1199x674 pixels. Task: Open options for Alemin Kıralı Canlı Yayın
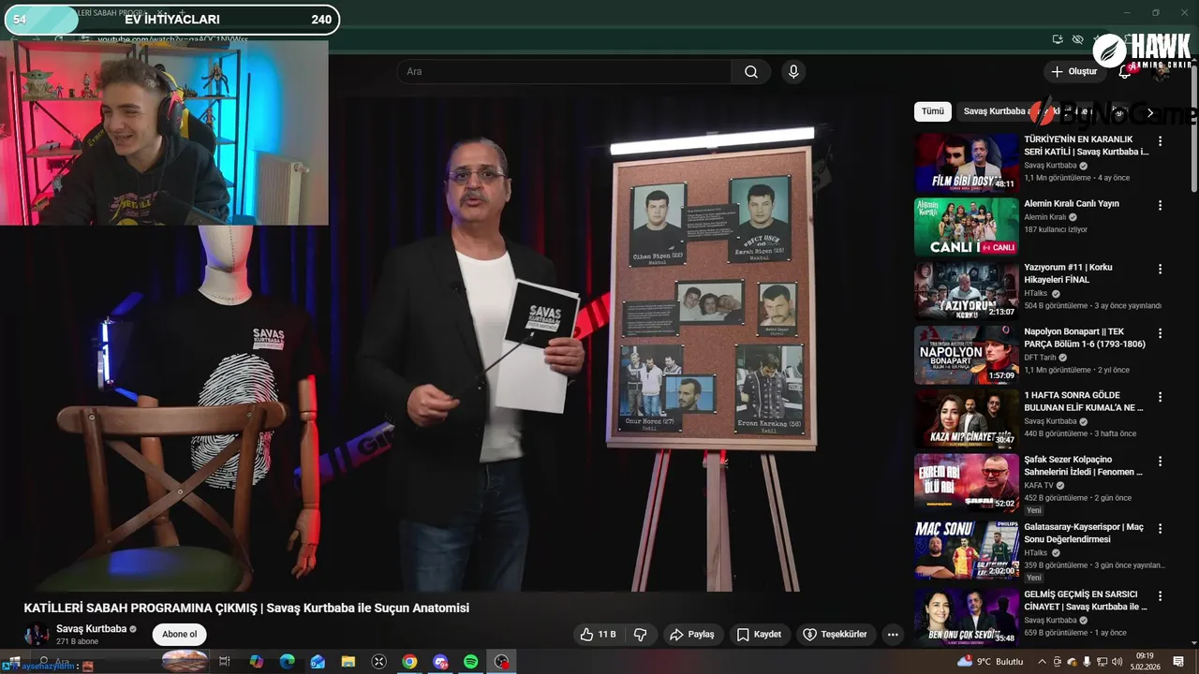(x=1160, y=205)
